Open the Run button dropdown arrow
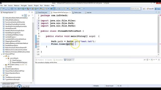 [25, 9]
